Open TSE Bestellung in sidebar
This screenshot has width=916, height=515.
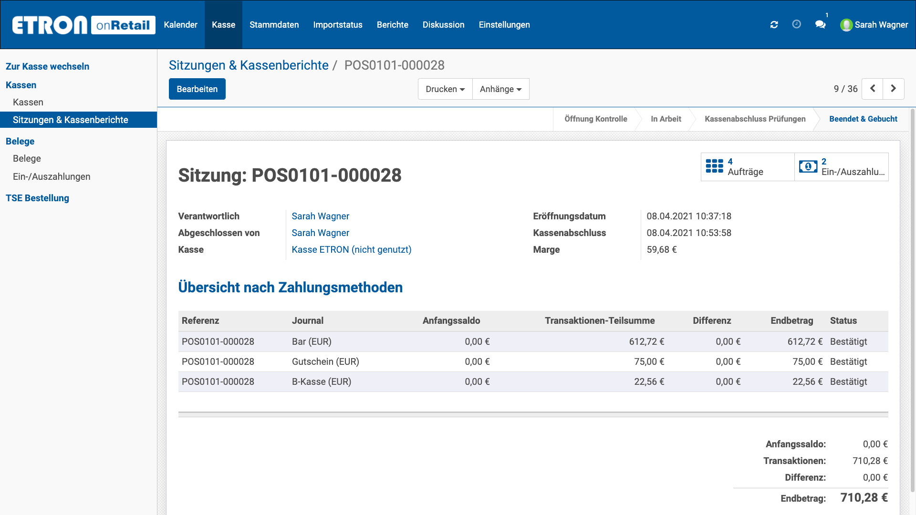tap(37, 198)
